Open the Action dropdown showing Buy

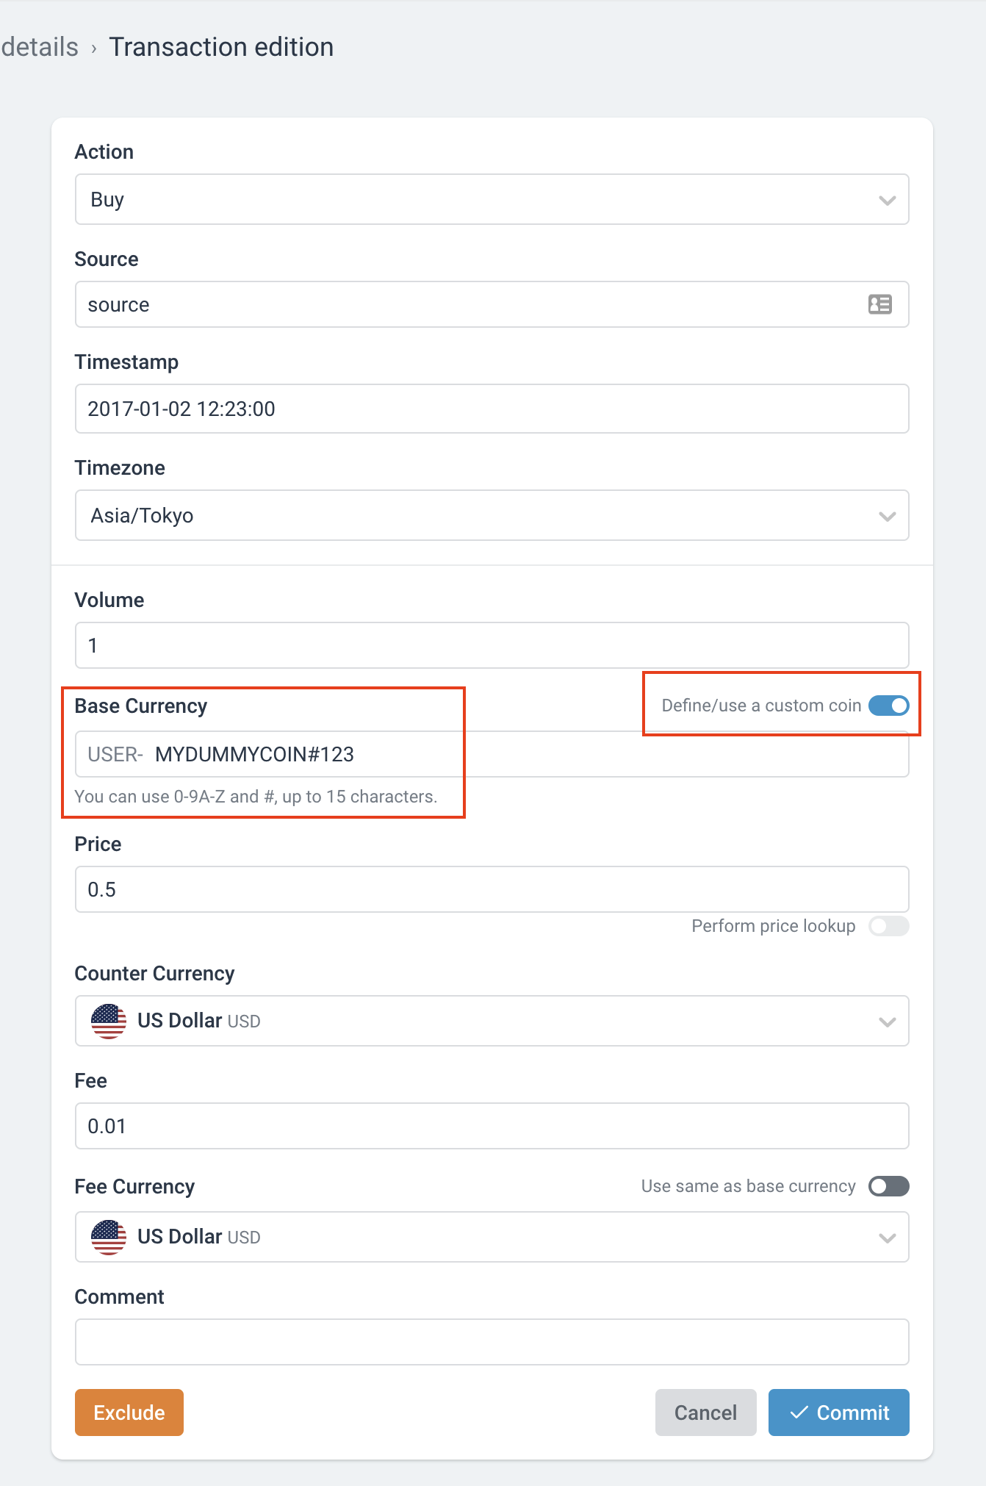point(492,199)
